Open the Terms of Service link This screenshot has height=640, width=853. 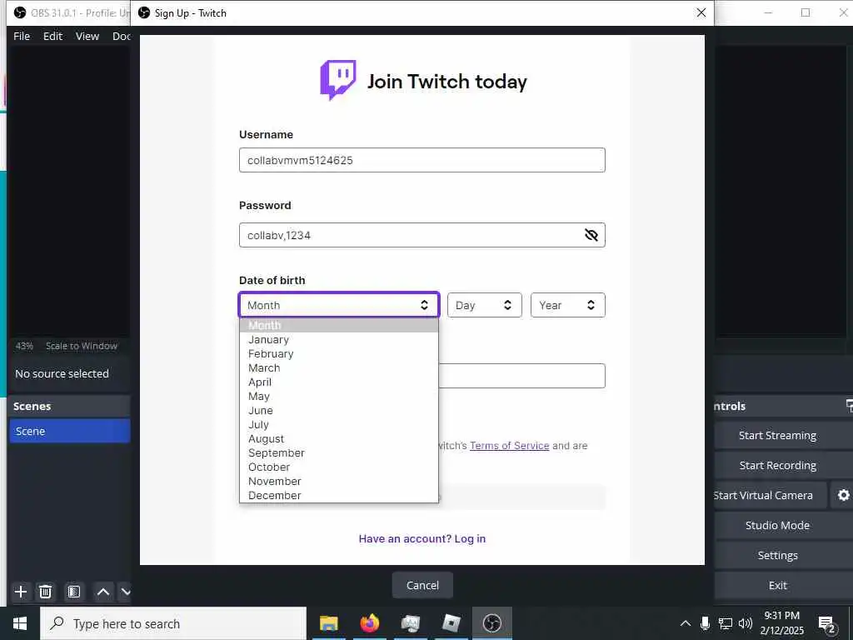[509, 446]
